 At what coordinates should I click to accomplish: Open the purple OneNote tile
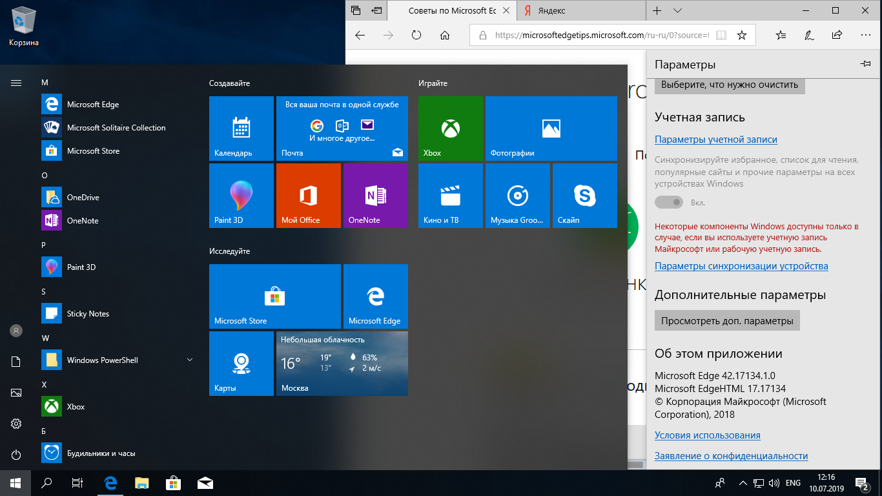tap(376, 196)
